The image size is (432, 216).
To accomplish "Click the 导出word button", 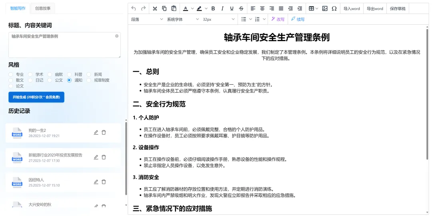I will (x=375, y=8).
